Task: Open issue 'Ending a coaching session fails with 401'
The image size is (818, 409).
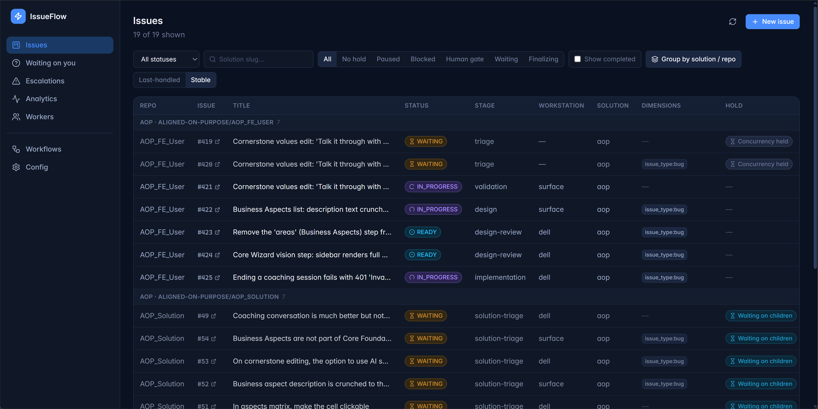Action: (x=312, y=278)
